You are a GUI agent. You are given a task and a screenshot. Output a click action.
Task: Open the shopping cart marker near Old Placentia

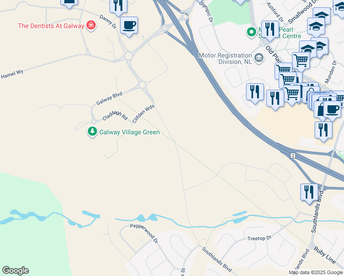301,61
